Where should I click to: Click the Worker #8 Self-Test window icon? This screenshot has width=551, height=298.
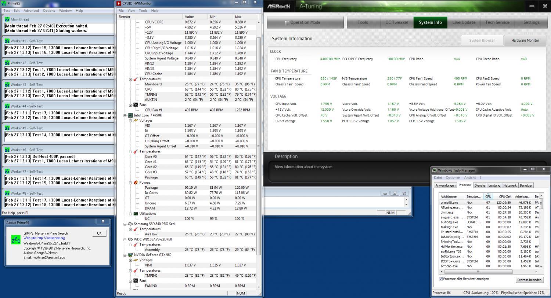click(7, 193)
